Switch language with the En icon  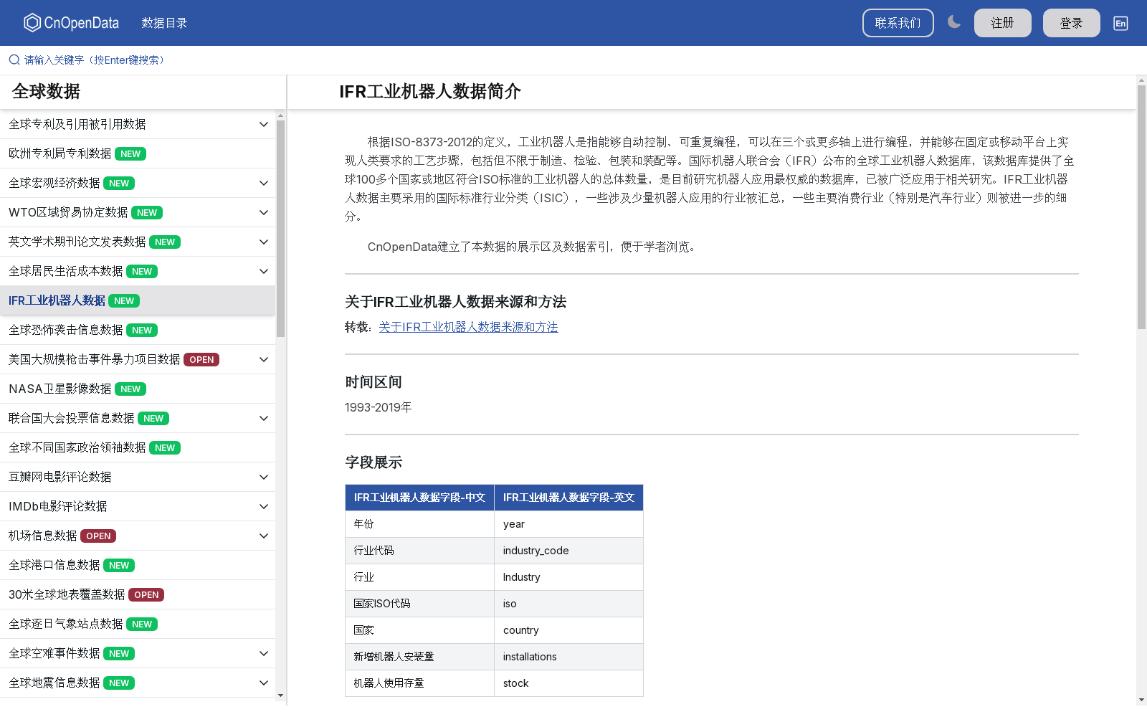pyautogui.click(x=1120, y=23)
